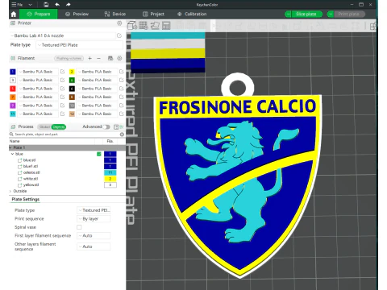Screen dimensions: 387x290
Task: Enable the Spiral vase checkbox
Action: [x=79, y=227]
